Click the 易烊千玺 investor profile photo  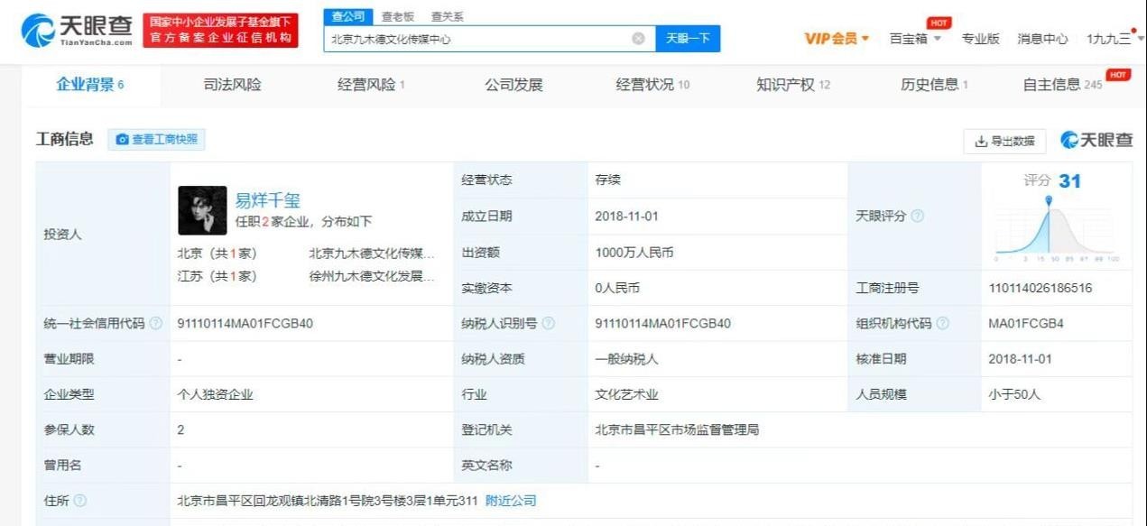pos(202,210)
